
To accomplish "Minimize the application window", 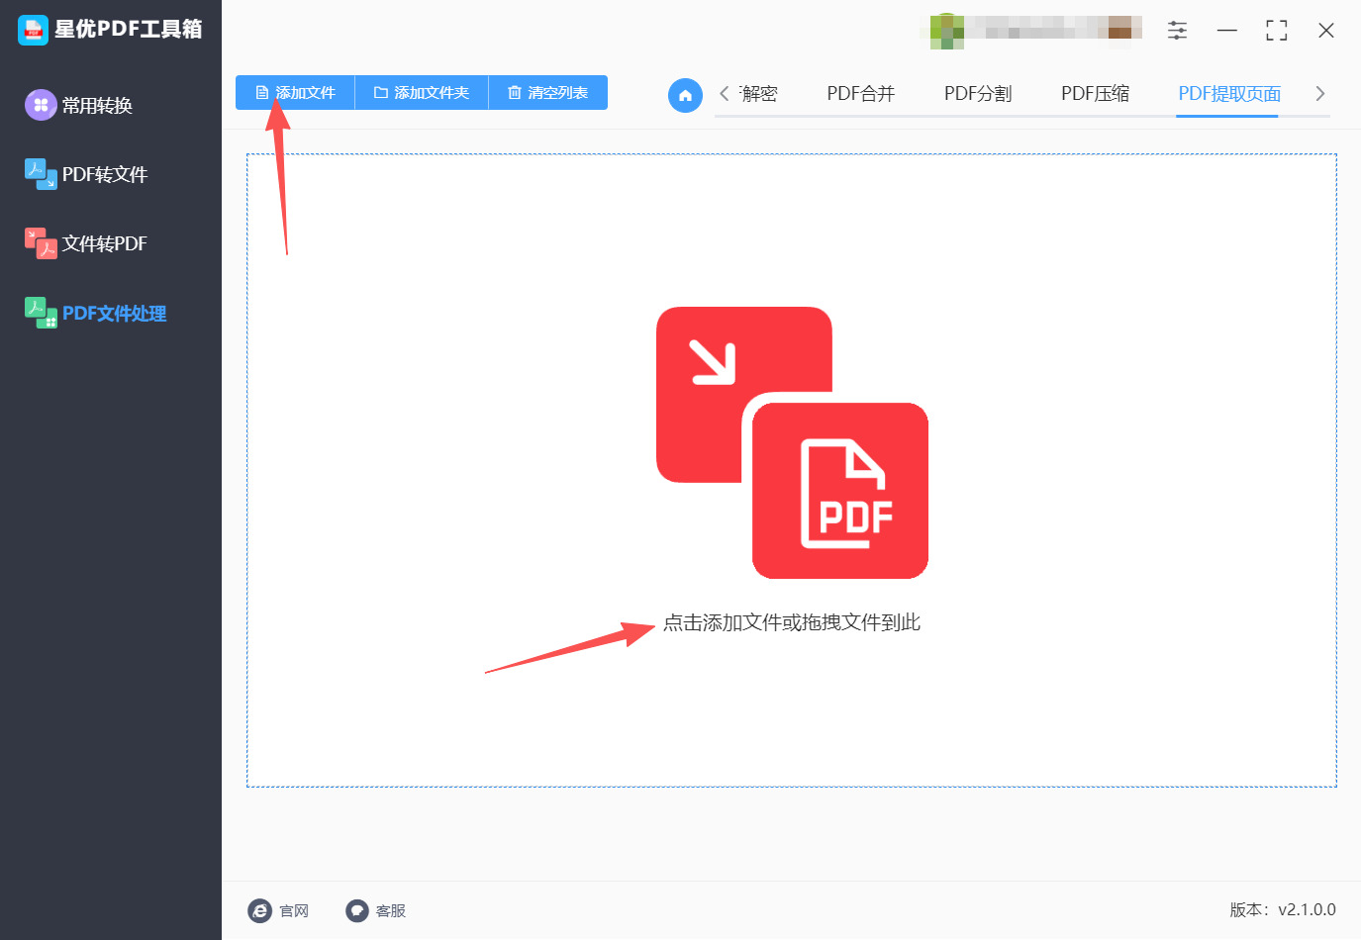I will pos(1227,31).
